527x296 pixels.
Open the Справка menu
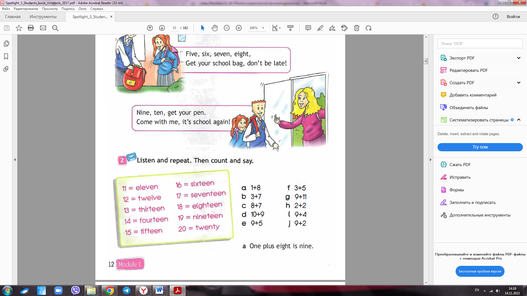(97, 9)
